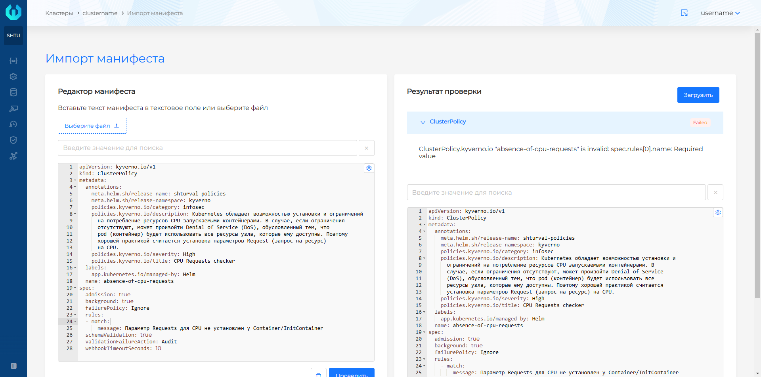Open the clustername breadcrumb link
This screenshot has width=761, height=377.
[100, 13]
